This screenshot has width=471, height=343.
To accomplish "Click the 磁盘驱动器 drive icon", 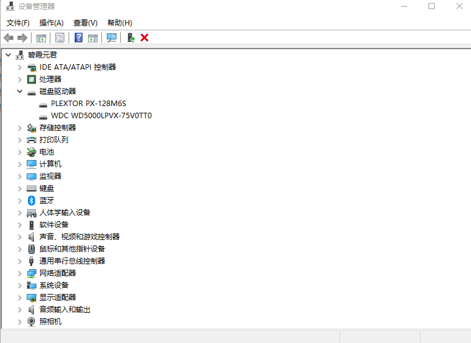I will tap(32, 93).
